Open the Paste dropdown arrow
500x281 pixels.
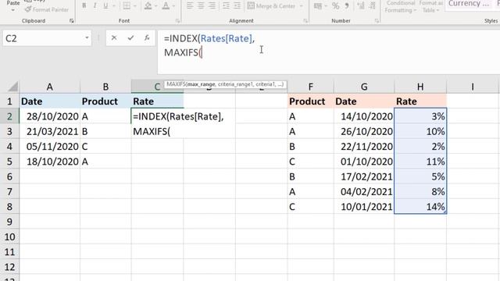click(x=12, y=10)
